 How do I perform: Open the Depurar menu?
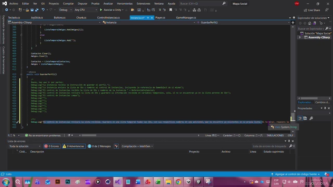[82, 4]
